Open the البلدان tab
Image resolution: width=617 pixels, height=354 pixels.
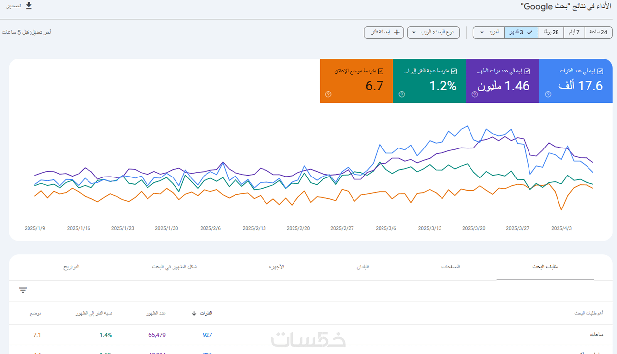click(363, 267)
